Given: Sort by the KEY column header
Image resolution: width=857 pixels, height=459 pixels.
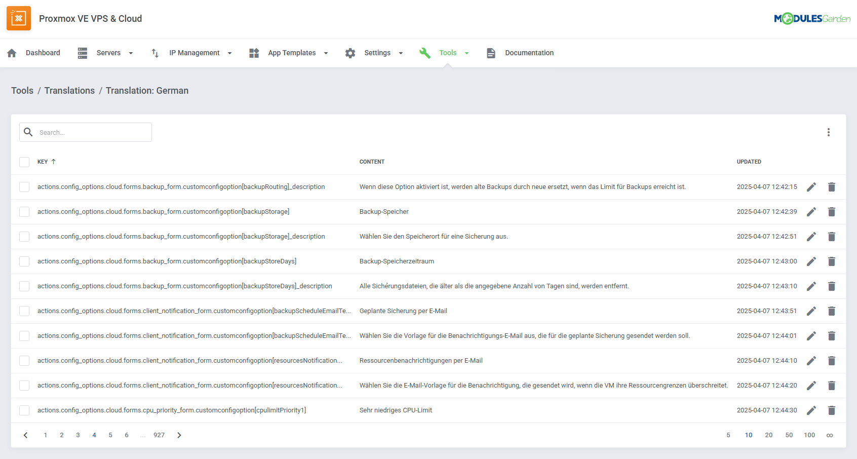Looking at the screenshot, I should (x=43, y=162).
